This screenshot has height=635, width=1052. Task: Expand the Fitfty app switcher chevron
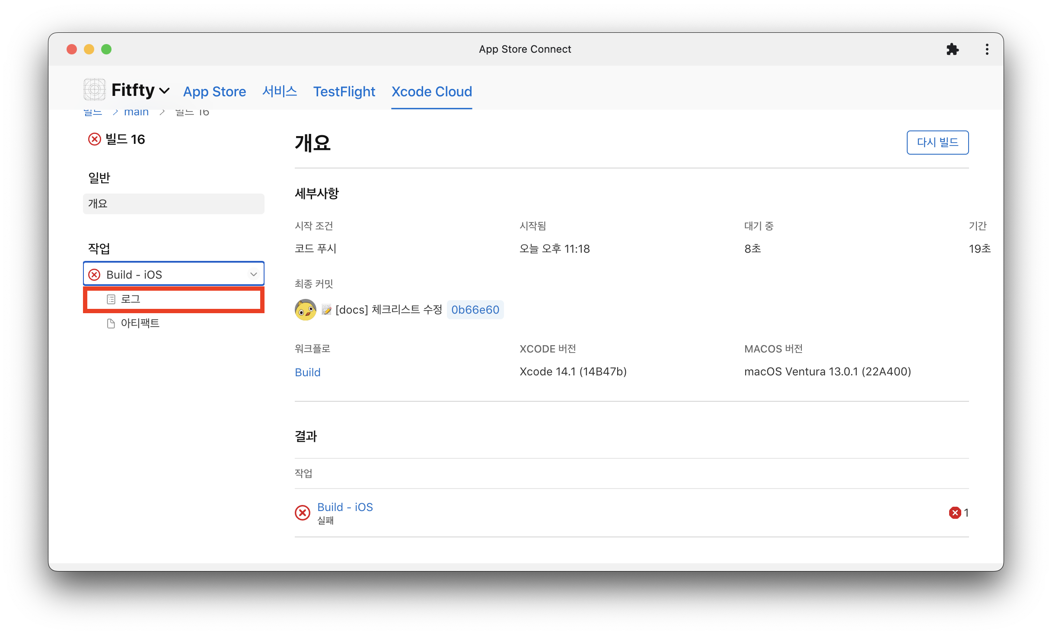coord(164,91)
